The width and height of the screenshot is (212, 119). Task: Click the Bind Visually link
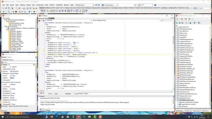(24, 106)
